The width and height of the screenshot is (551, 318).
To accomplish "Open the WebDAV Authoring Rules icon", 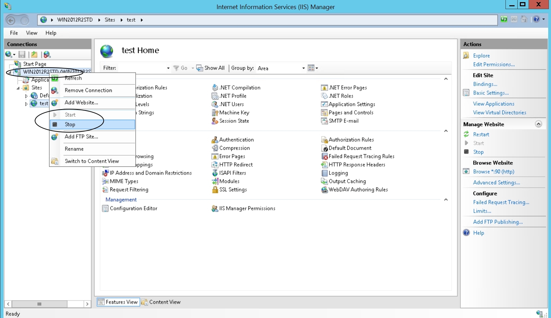I will (x=324, y=190).
